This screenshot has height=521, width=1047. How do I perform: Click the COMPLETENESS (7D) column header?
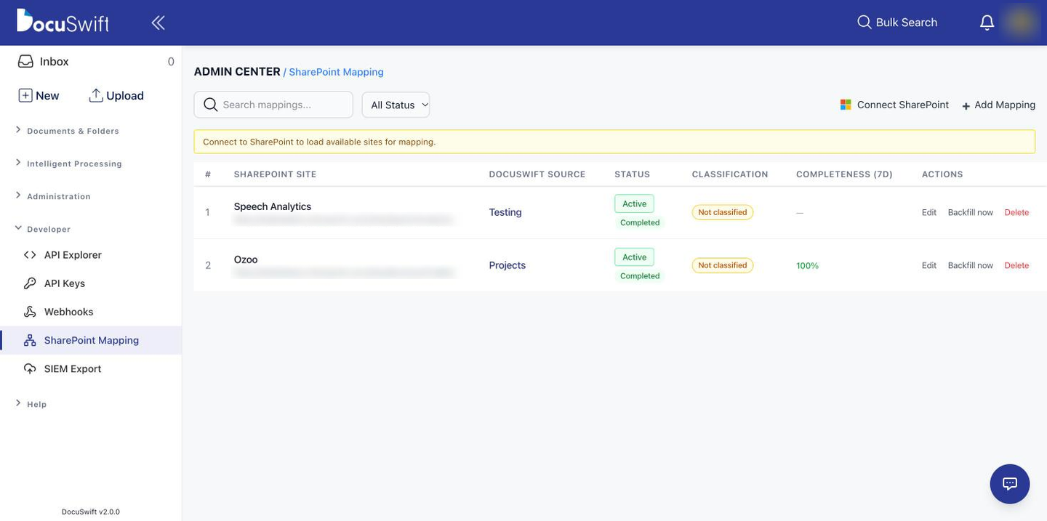(844, 174)
